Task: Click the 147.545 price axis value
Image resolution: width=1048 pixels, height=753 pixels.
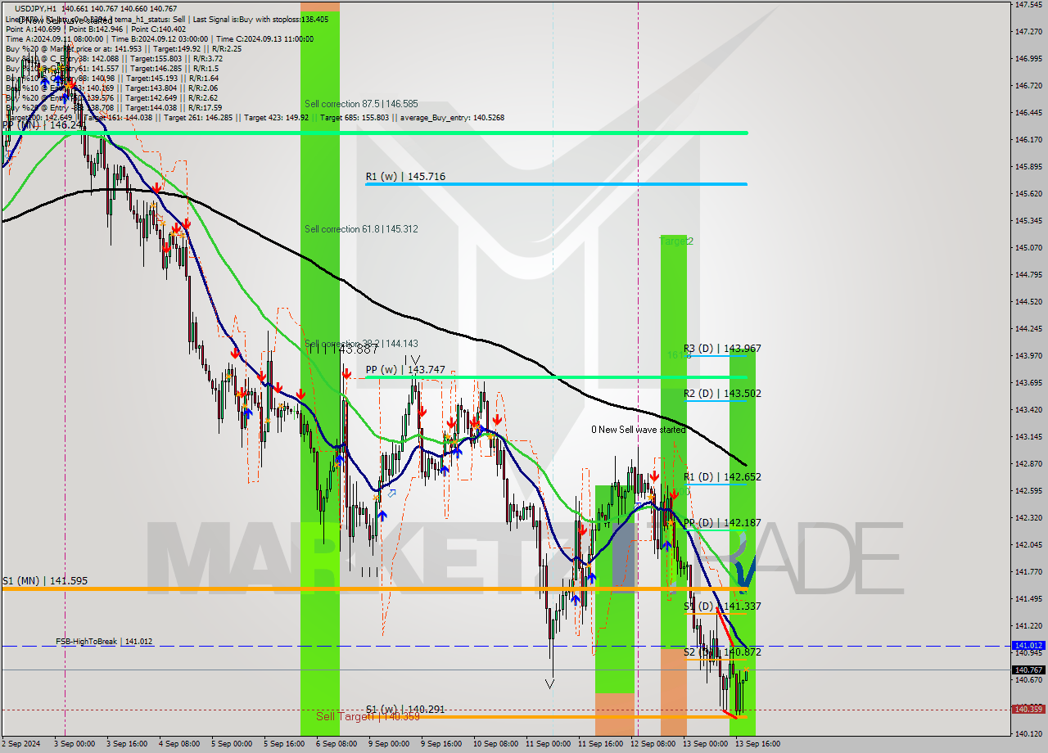Action: coord(1028,4)
